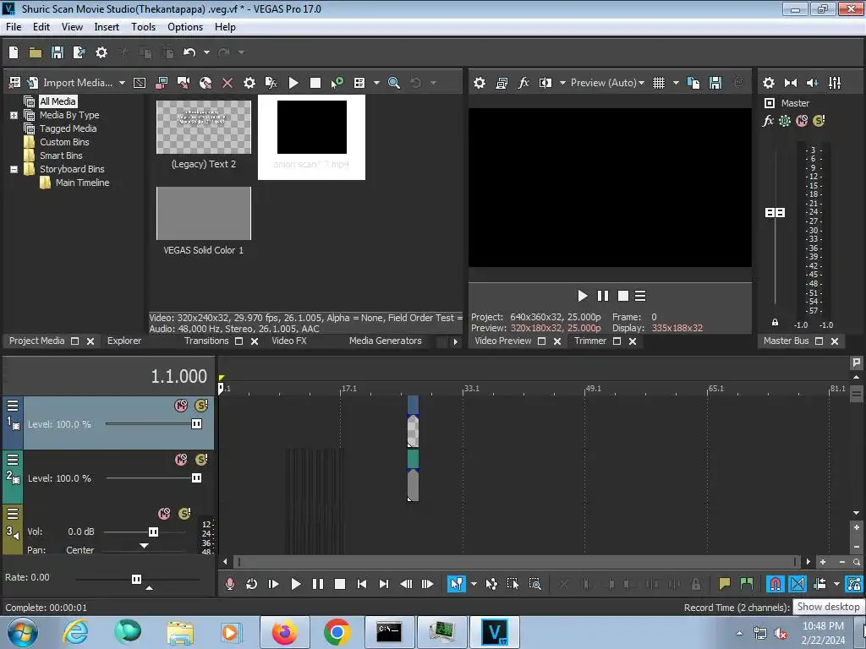Viewport: 866px width, 649px height.
Task: Open Video Output FX in preview toolbar
Action: tap(523, 83)
